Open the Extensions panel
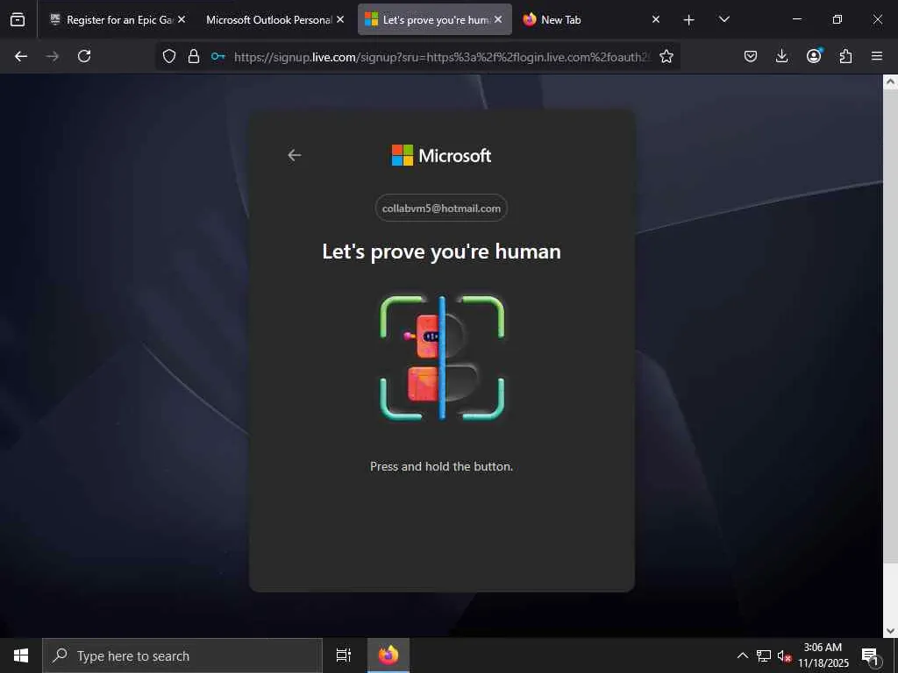Image resolution: width=898 pixels, height=673 pixels. pos(845,56)
